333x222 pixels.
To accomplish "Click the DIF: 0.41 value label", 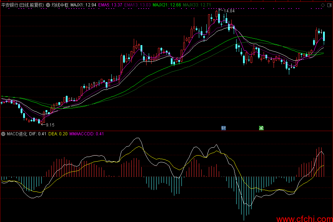I will pyautogui.click(x=38, y=134).
